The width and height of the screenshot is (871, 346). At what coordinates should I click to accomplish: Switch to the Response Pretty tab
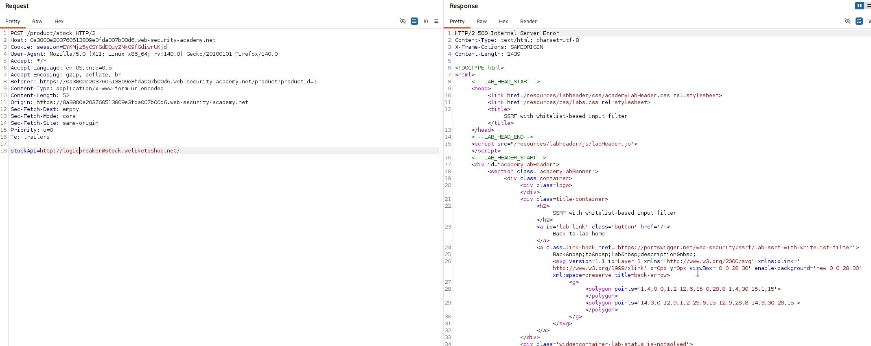click(x=457, y=22)
